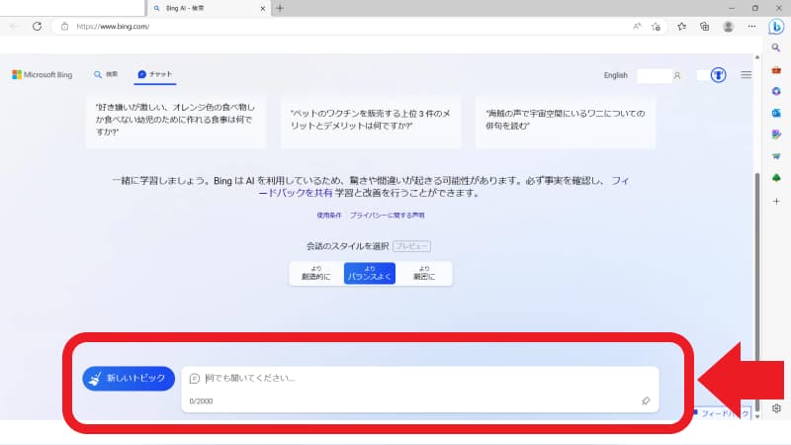Viewport: 791px width, 445px height.
Task: Click the browser refresh icon
Action: click(37, 27)
